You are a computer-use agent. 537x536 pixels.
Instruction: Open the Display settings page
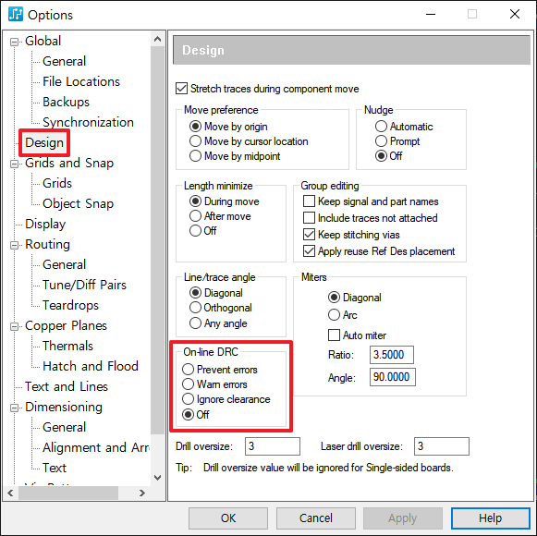pyautogui.click(x=45, y=224)
